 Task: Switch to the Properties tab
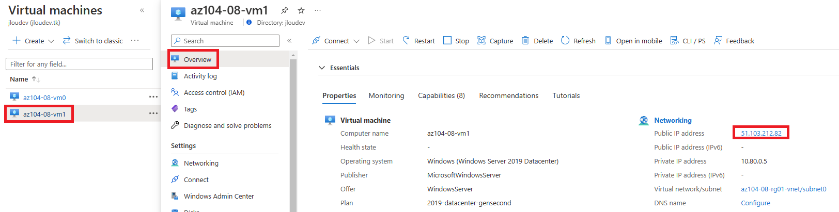coord(339,95)
